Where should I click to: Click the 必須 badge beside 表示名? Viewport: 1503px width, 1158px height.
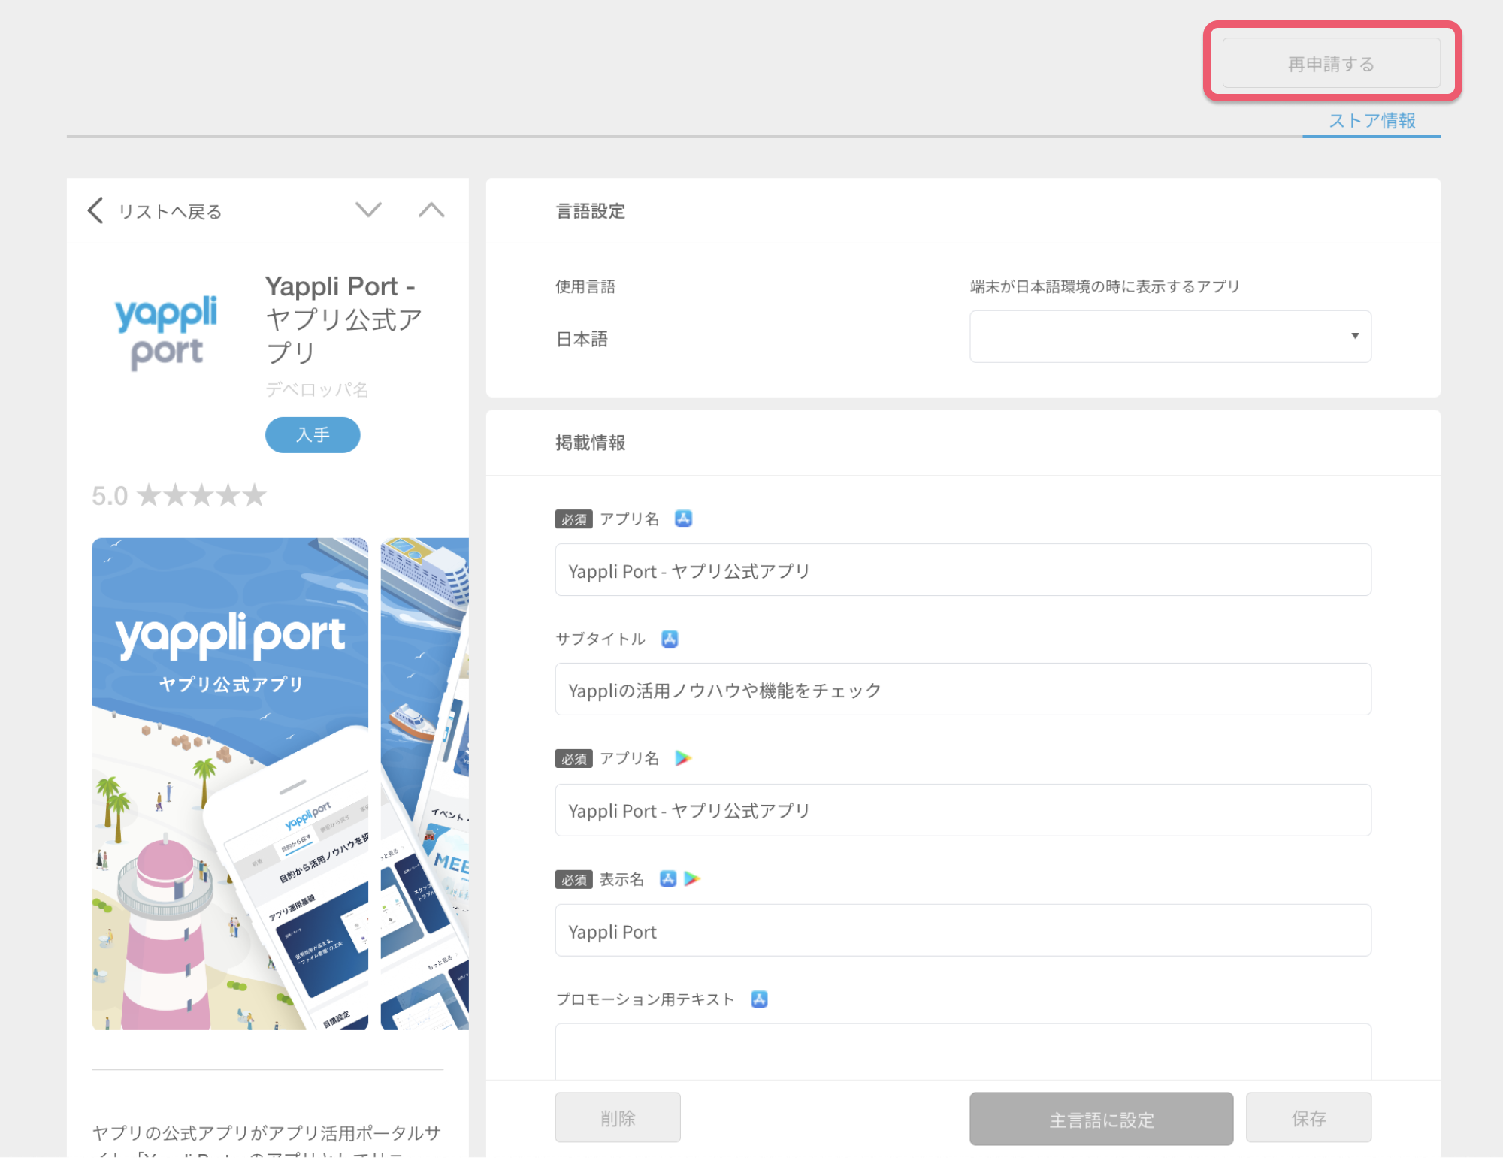click(x=573, y=879)
